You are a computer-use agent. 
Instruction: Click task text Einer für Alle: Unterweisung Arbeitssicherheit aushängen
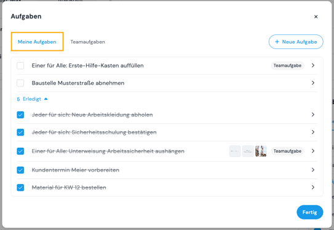pos(108,151)
